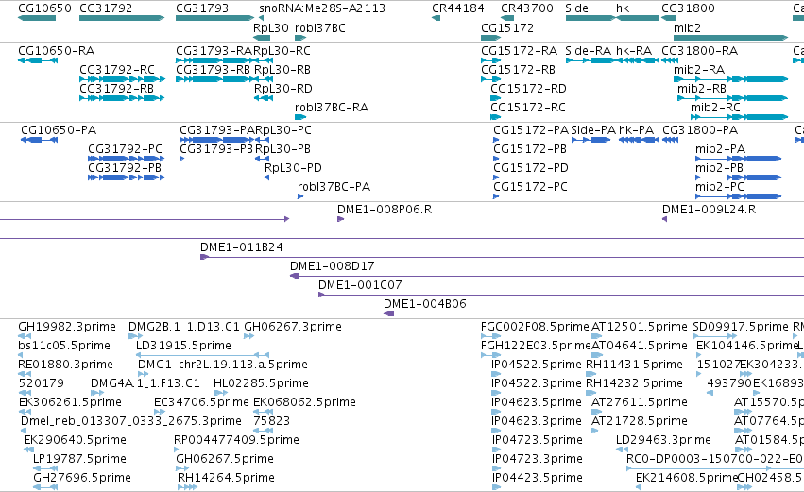Click the EK214608.5prime label

(x=687, y=479)
